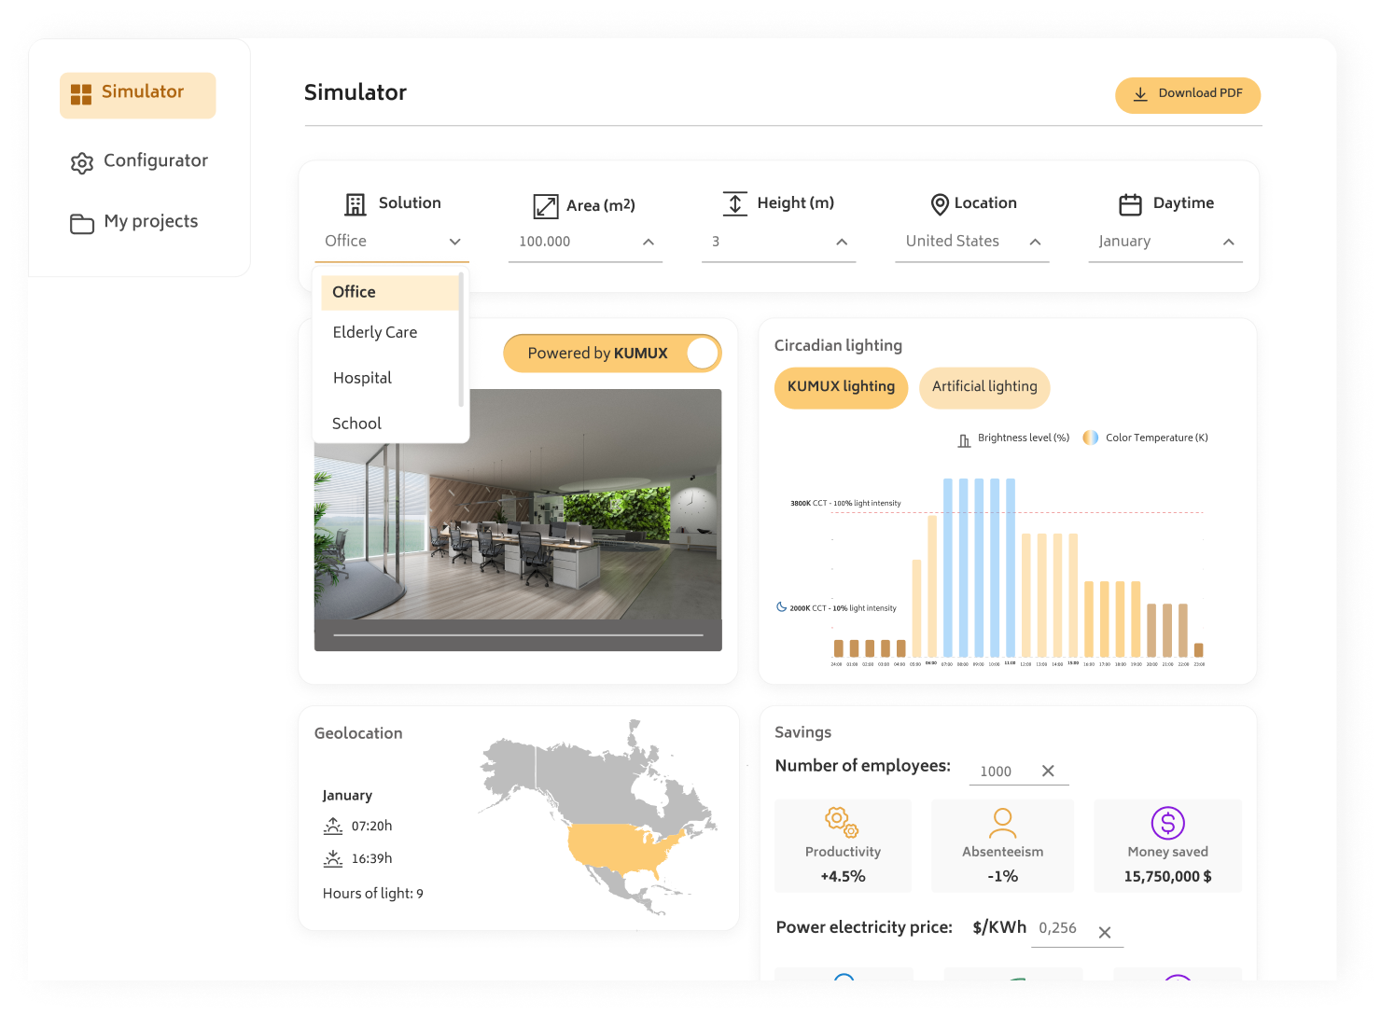This screenshot has height=1015, width=1381.
Task: Click the 100.000 area value
Action: coord(545,242)
